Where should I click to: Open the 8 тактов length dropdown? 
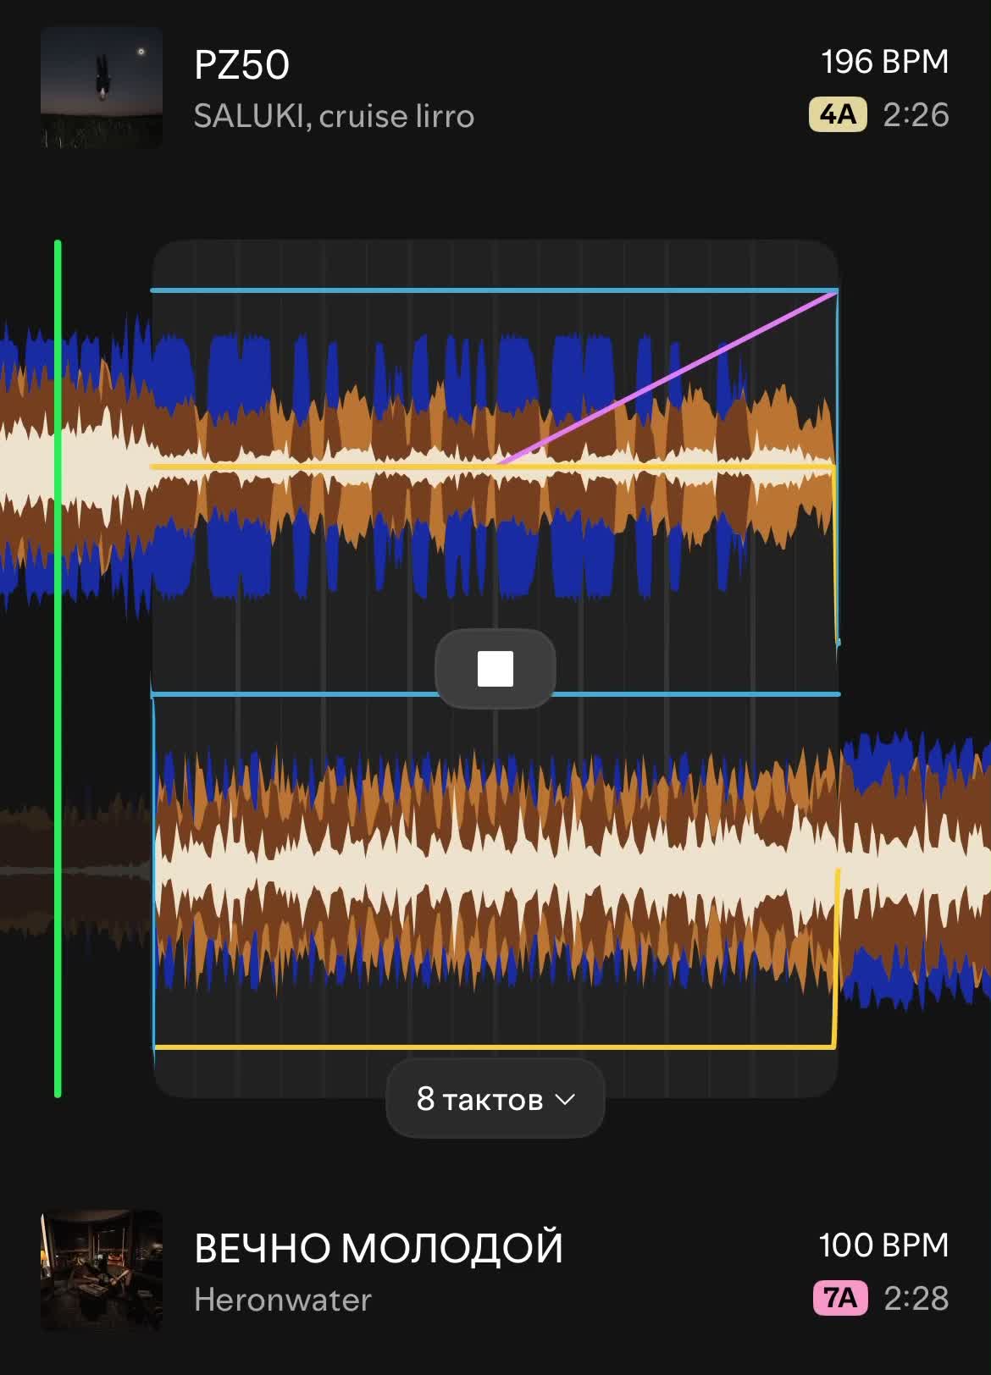pyautogui.click(x=495, y=1099)
